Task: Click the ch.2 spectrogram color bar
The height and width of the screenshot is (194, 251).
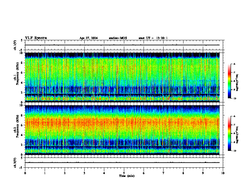Action: [x=229, y=133]
